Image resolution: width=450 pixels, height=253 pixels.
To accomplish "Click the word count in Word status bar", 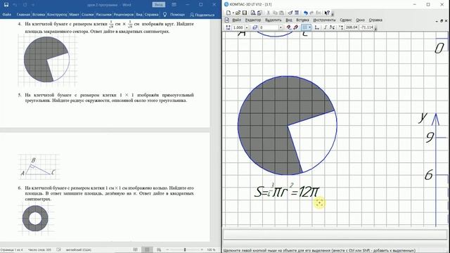I will point(39,250).
